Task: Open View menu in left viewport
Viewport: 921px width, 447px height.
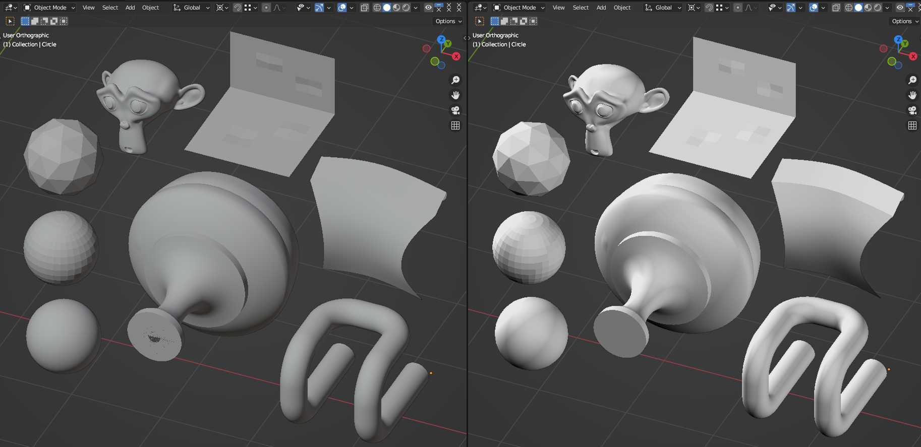Action: [88, 8]
